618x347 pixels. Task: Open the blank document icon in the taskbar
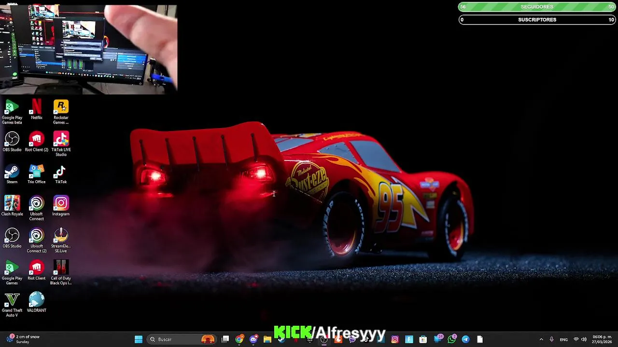[480, 339]
